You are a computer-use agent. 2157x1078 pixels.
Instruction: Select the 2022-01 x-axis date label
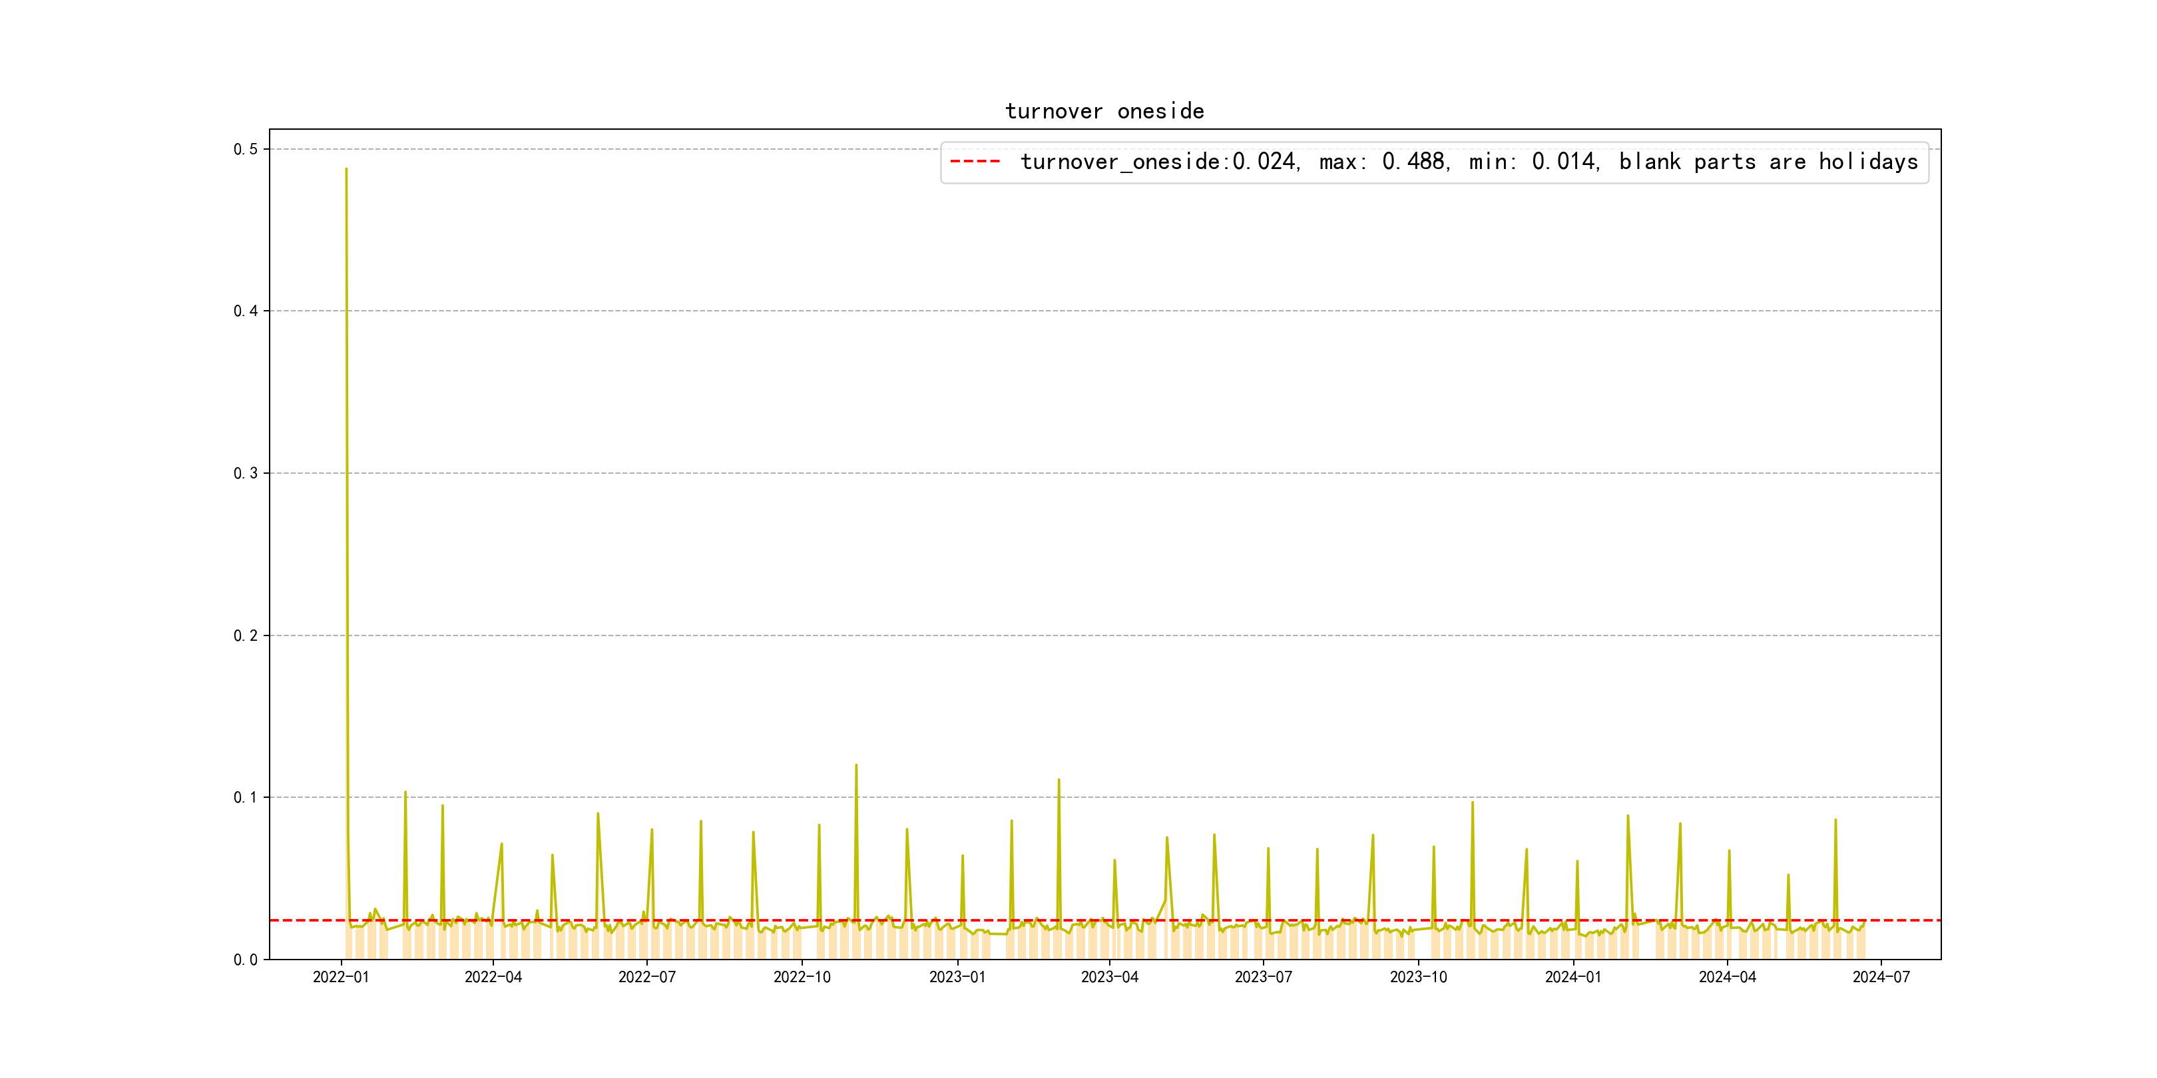341,977
